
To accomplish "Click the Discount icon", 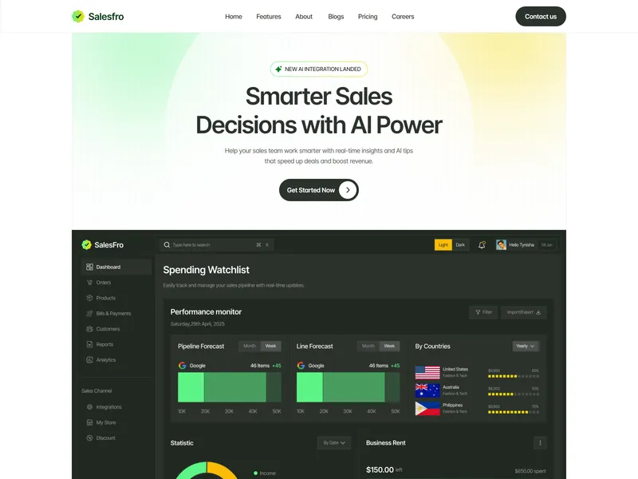I will point(89,437).
